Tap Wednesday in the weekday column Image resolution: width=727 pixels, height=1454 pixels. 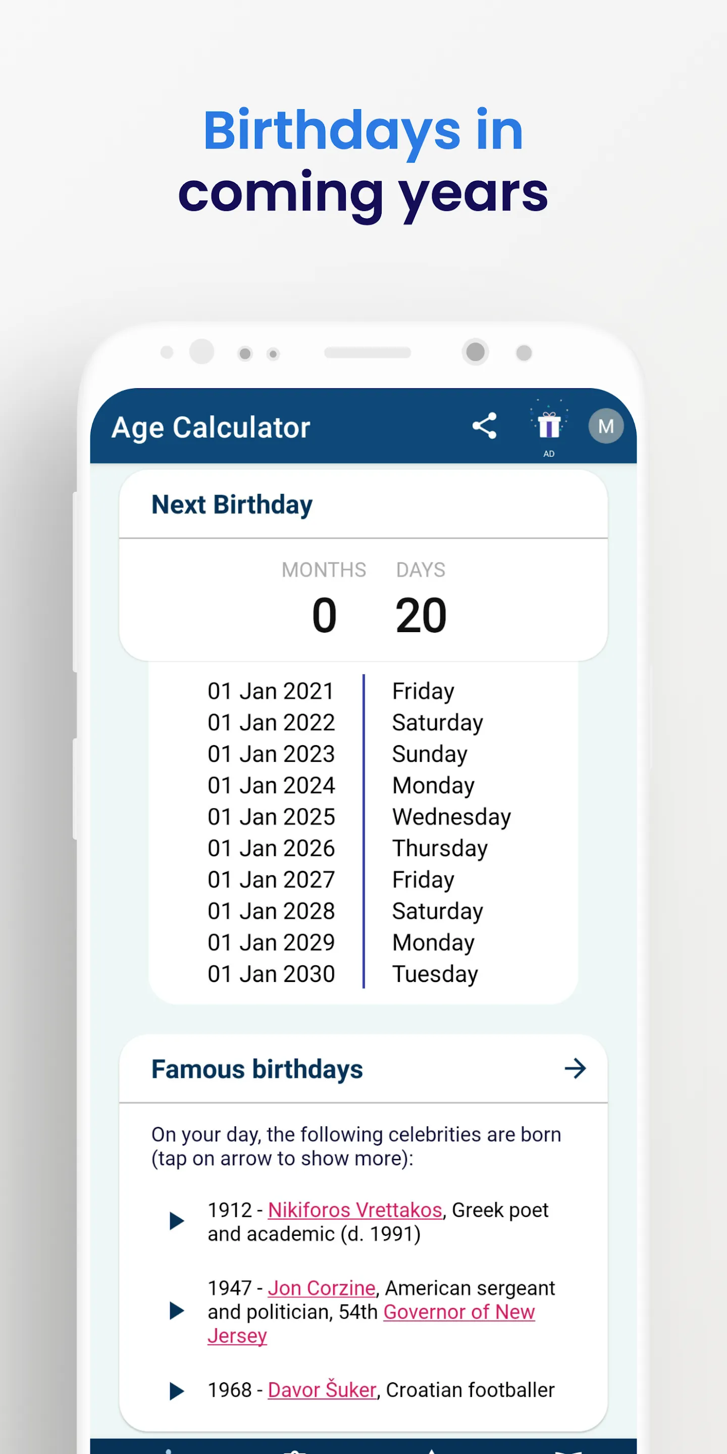pyautogui.click(x=451, y=817)
